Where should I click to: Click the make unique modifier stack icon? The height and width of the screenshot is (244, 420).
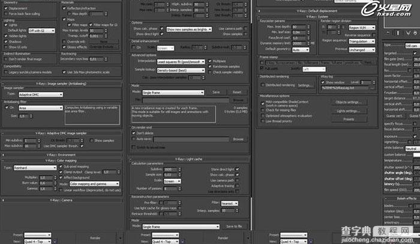(x=408, y=33)
